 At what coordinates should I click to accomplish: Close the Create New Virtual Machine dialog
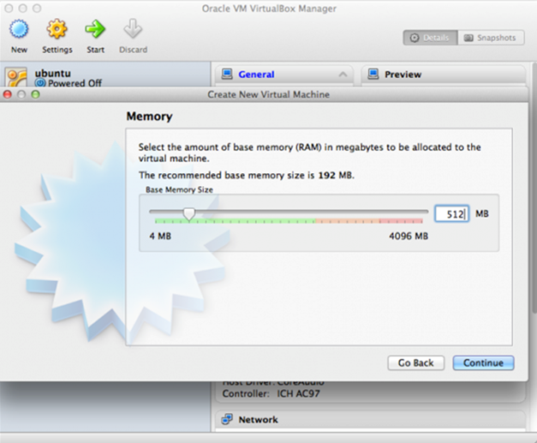[x=8, y=94]
